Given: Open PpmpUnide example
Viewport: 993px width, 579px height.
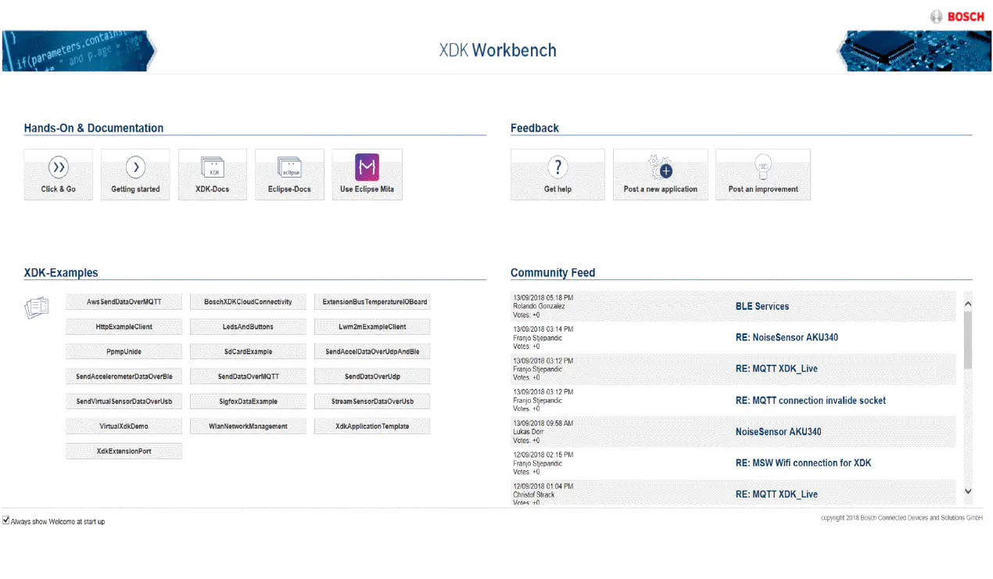Looking at the screenshot, I should click(x=124, y=352).
